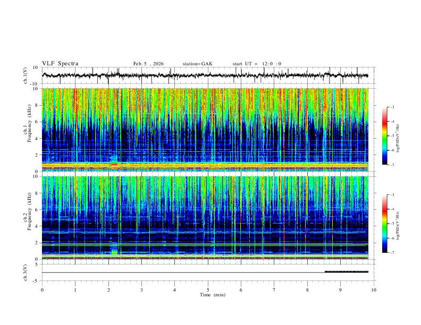Click the -7 label on lower colorbar
The height and width of the screenshot is (325, 421).
[x=392, y=252]
